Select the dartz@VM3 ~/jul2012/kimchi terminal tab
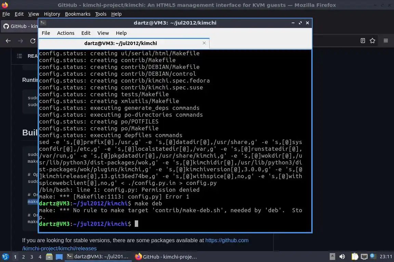 tap(124, 43)
